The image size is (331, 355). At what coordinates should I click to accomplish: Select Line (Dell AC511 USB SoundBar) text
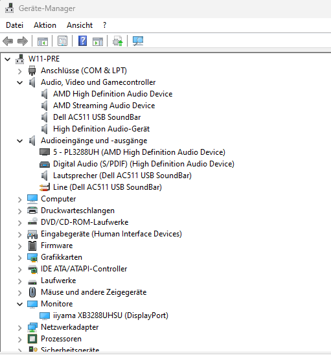[x=108, y=187]
